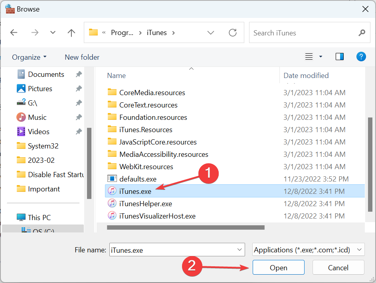Select the defaults.exe file
The image size is (376, 283).
coord(138,179)
